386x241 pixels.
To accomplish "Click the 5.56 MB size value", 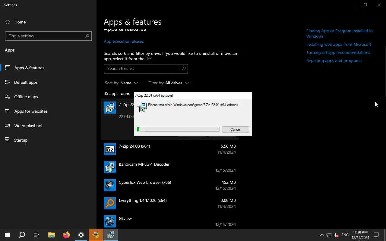I will coord(228,146).
